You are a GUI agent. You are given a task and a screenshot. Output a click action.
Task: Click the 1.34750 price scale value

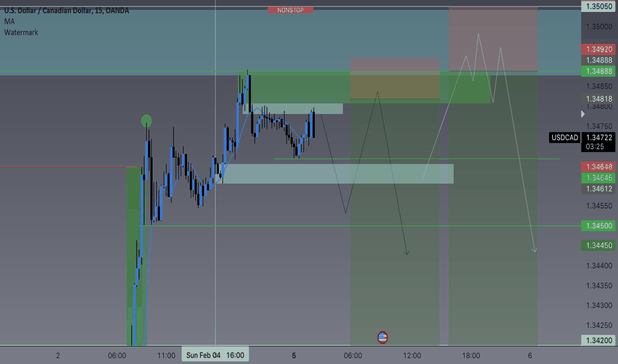(x=599, y=126)
